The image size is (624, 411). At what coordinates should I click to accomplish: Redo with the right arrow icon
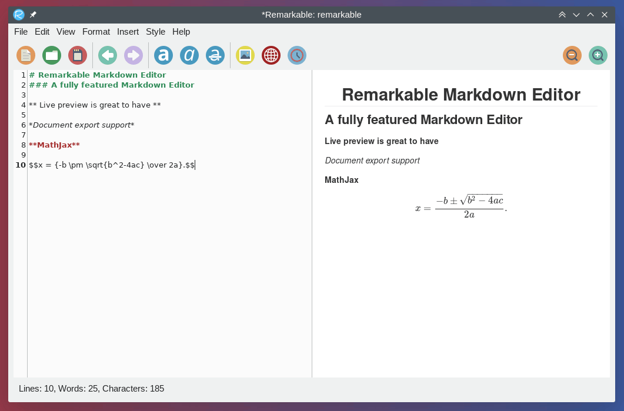click(x=134, y=55)
